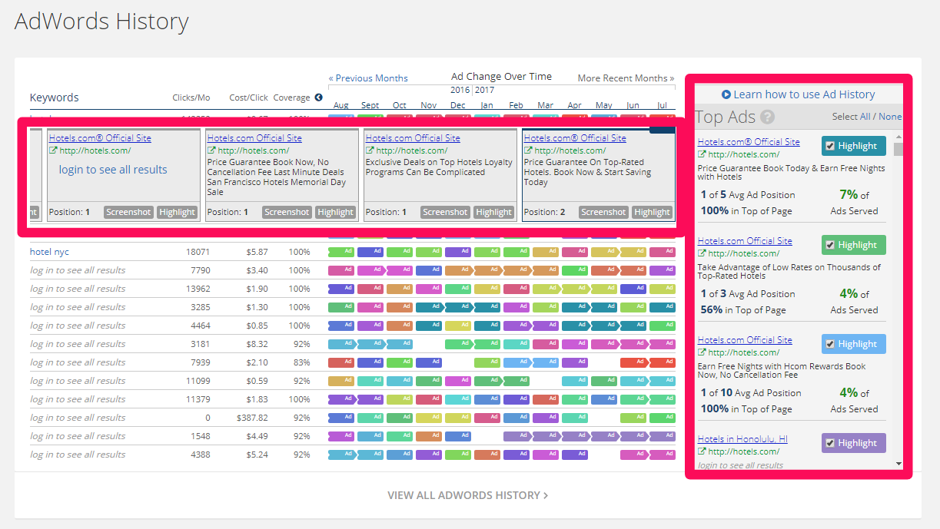This screenshot has height=529, width=940.
Task: Click the Top Ads scrollbar down arrow
Action: click(x=898, y=464)
